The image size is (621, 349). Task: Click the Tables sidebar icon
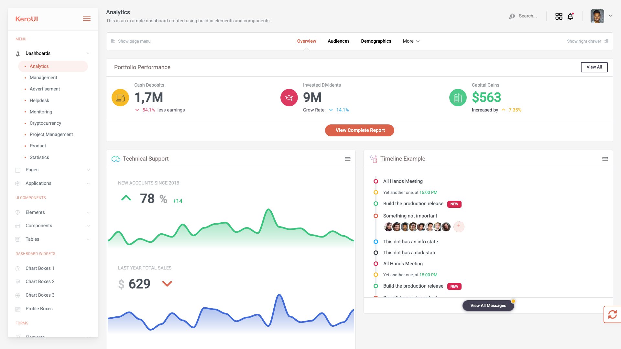17,239
